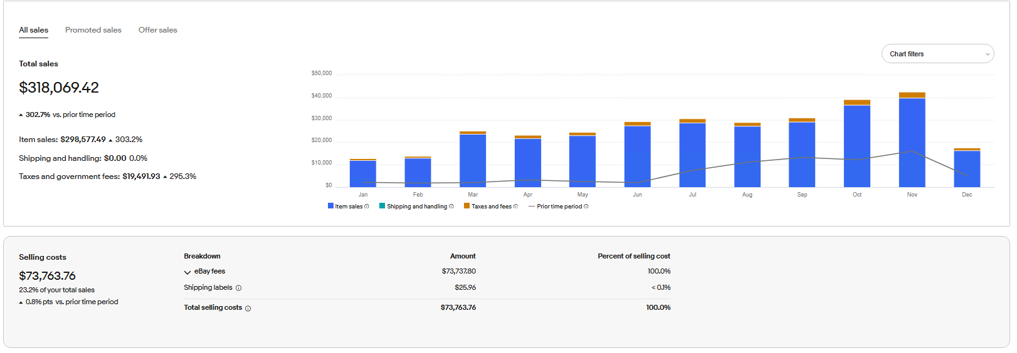
Task: Switch to the Promoted sales tab
Action: pos(93,30)
